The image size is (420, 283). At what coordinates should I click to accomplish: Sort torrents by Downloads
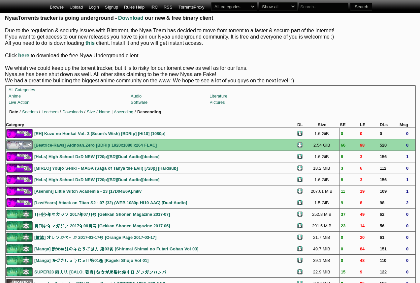73,112
